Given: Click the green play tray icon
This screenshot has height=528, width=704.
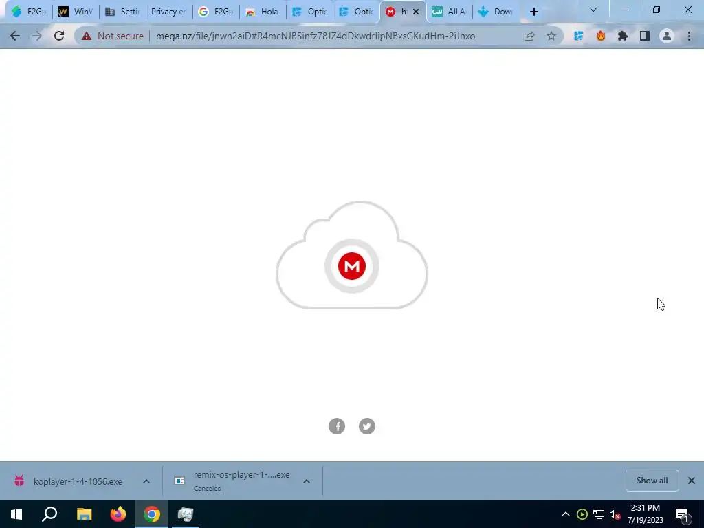Looking at the screenshot, I should 582,514.
